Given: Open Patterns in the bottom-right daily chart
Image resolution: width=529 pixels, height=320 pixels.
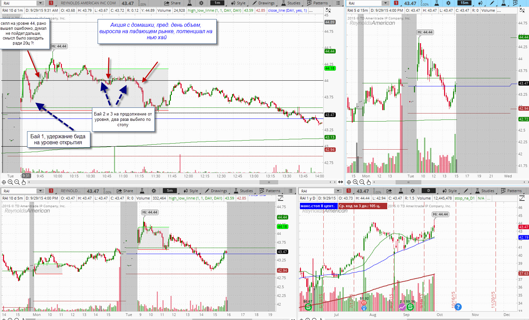Looking at the screenshot, I should (x=511, y=191).
